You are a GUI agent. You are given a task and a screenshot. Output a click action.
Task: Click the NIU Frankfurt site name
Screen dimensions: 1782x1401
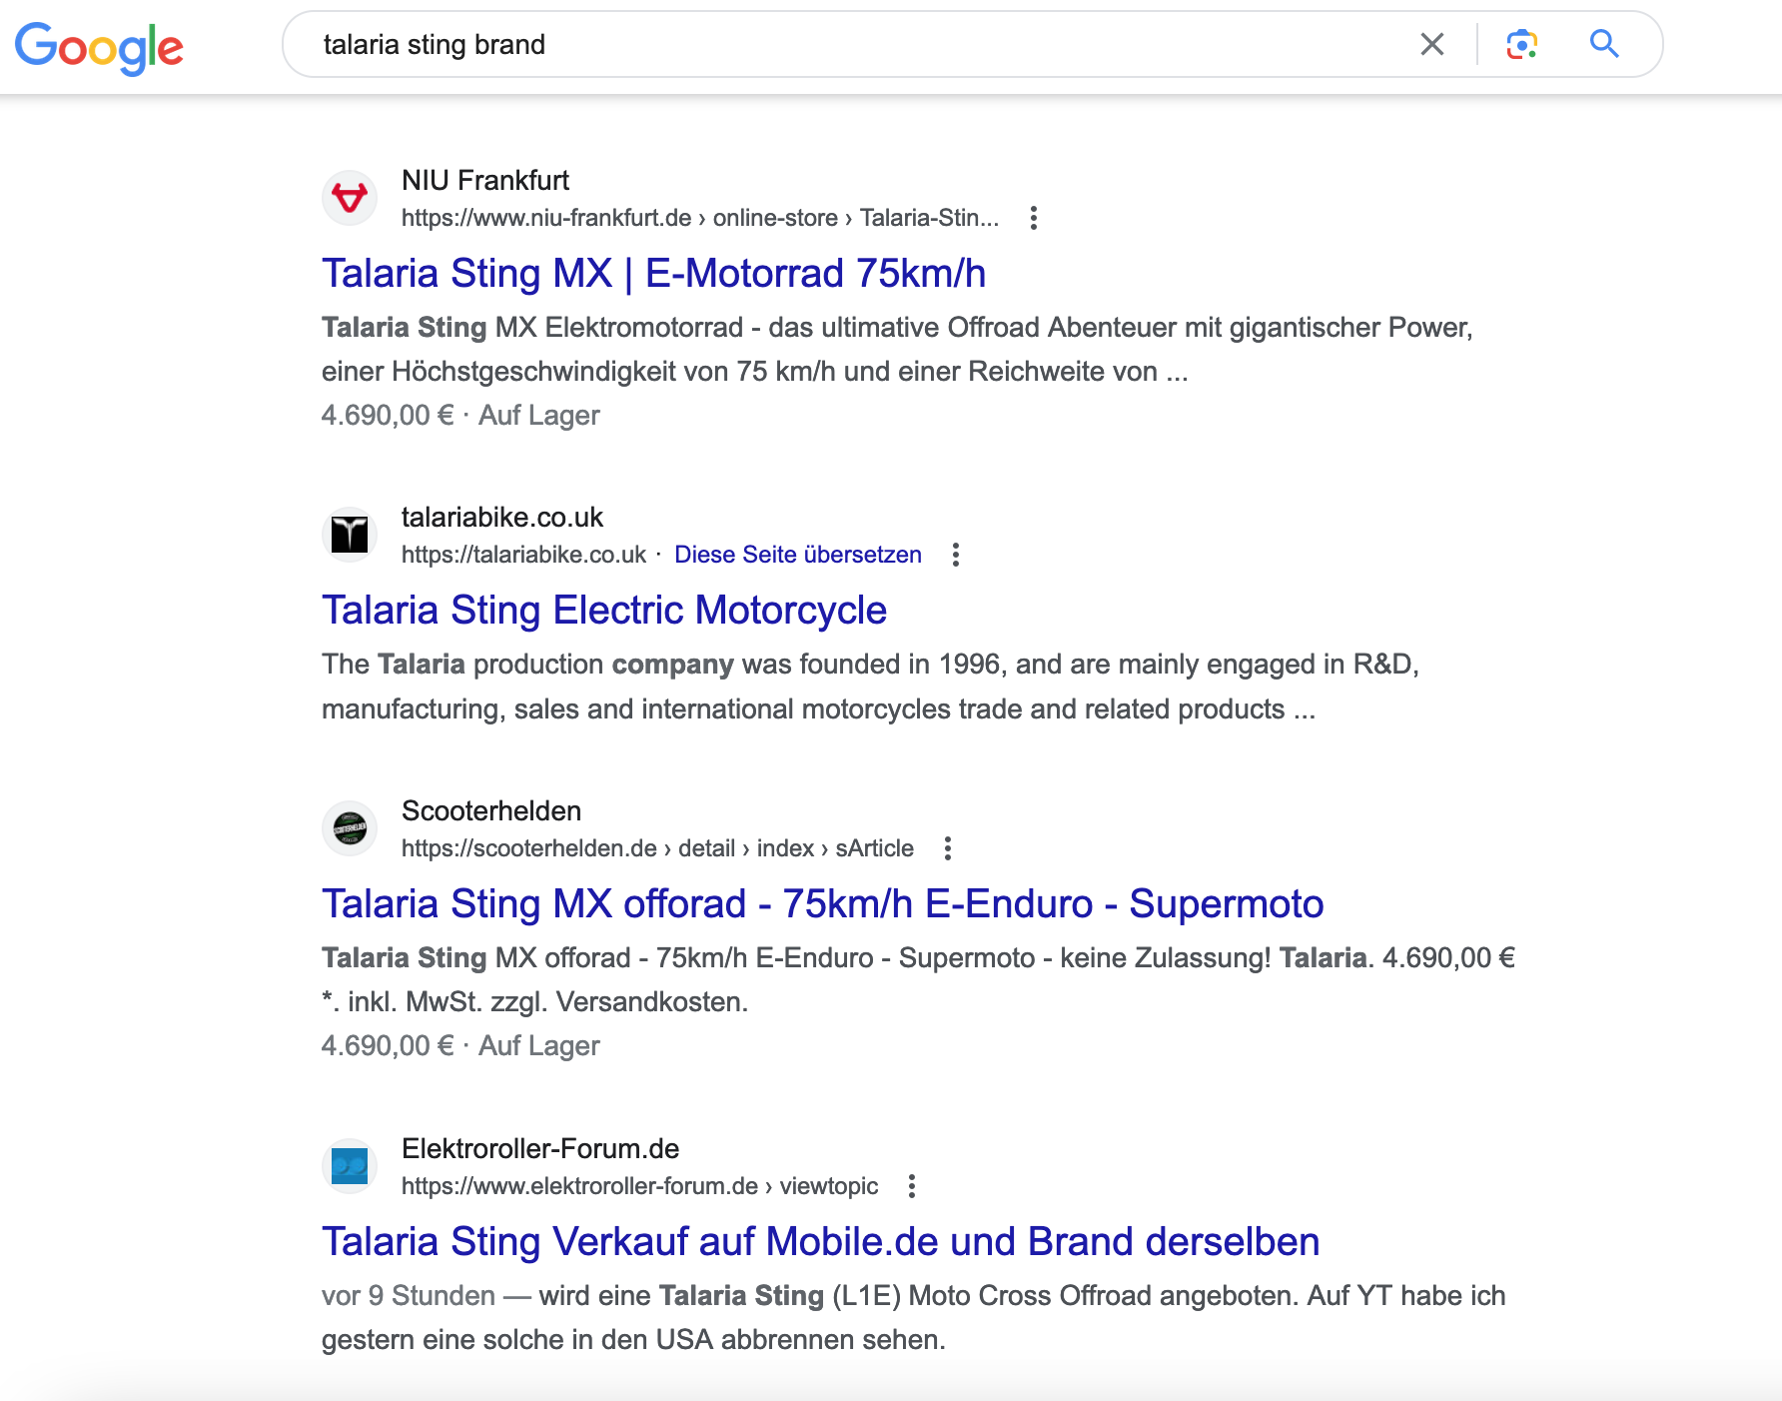coord(485,180)
